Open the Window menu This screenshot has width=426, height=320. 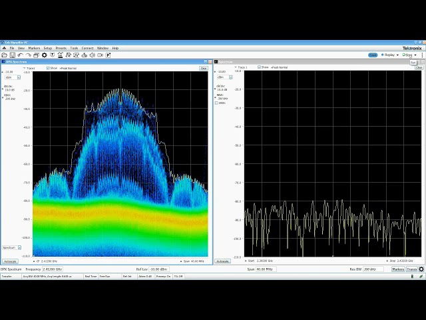103,48
